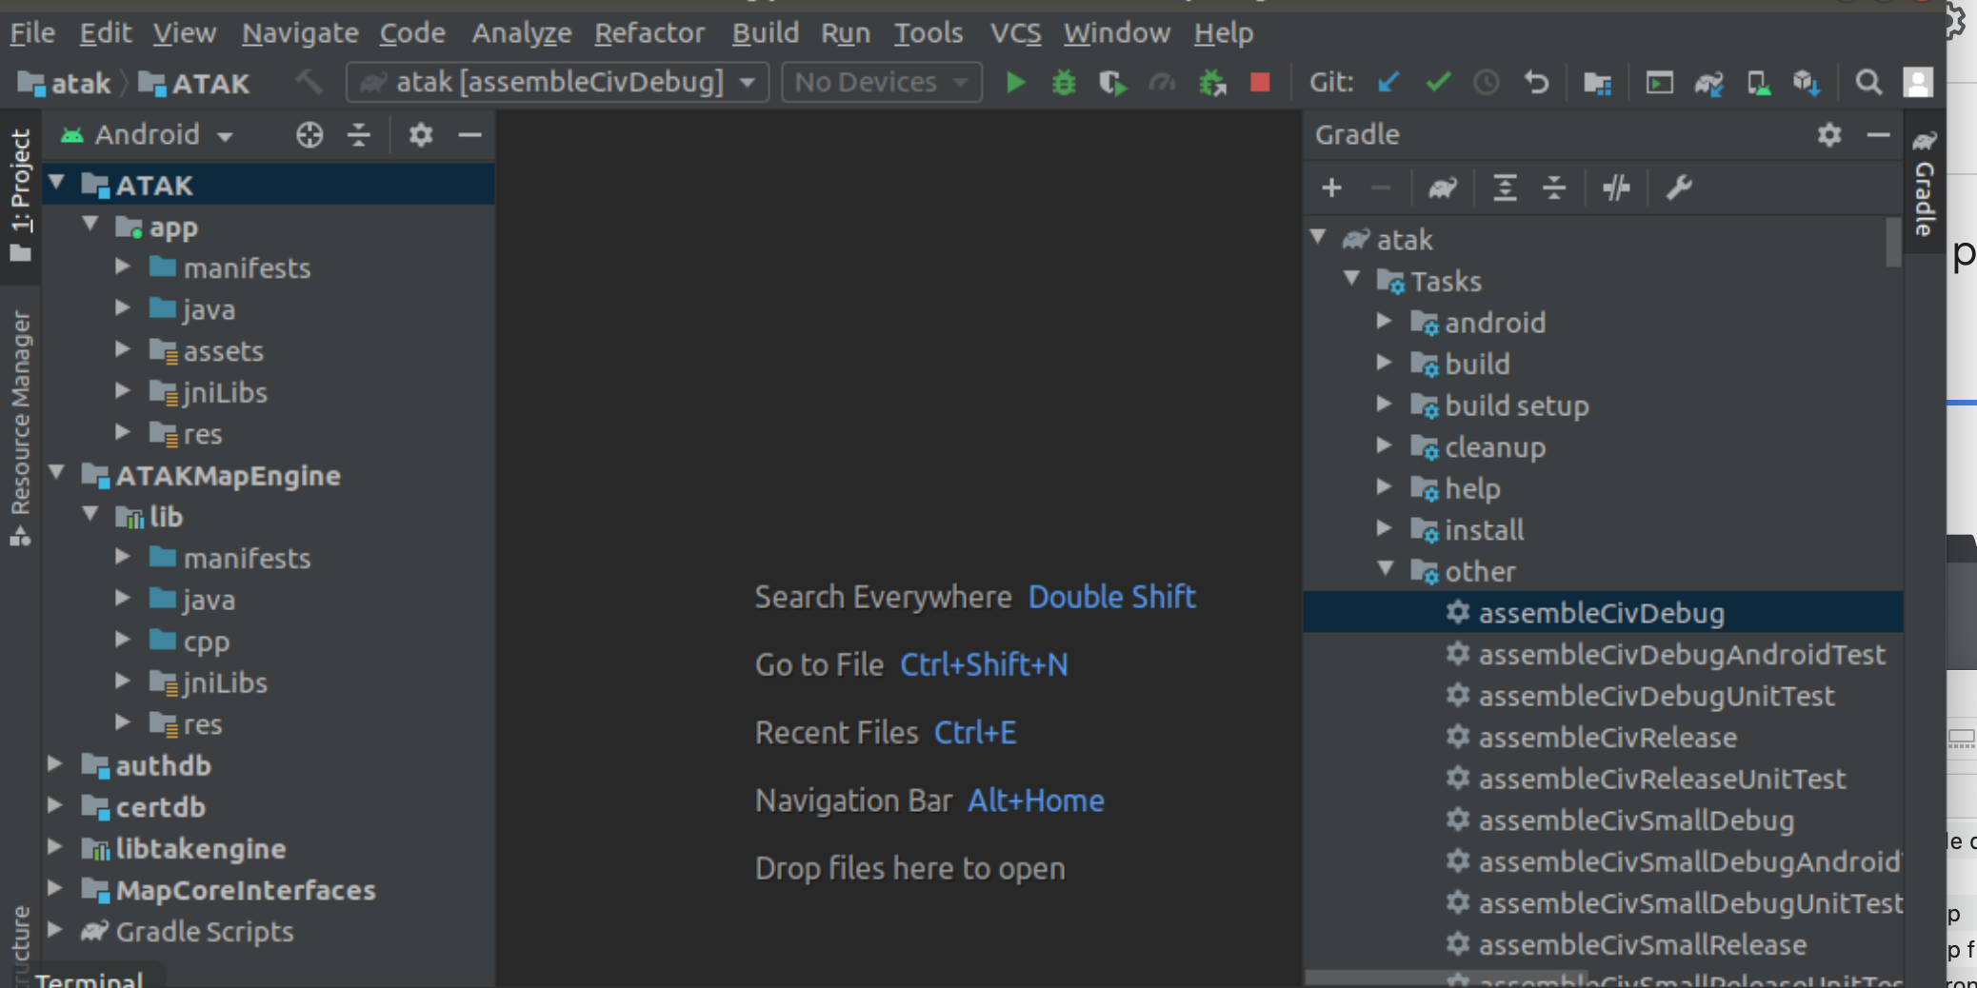This screenshot has height=988, width=1977.
Task: Click the user account avatar icon
Action: (x=1918, y=83)
